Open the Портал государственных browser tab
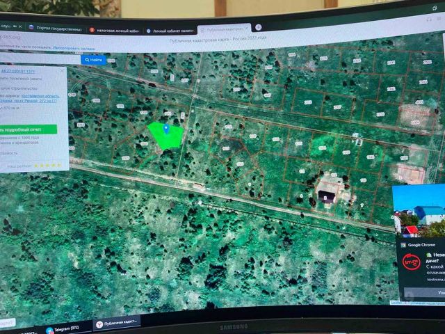This screenshot has width=445, height=334. click(55, 29)
